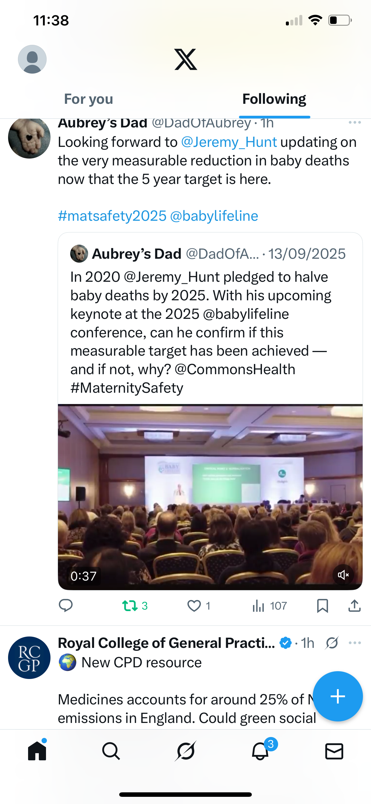Select the Following tab
Viewport: 371px width, 804px height.
point(274,99)
